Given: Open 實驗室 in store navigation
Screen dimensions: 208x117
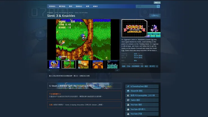Looking at the screenshot, I should point(95,6).
